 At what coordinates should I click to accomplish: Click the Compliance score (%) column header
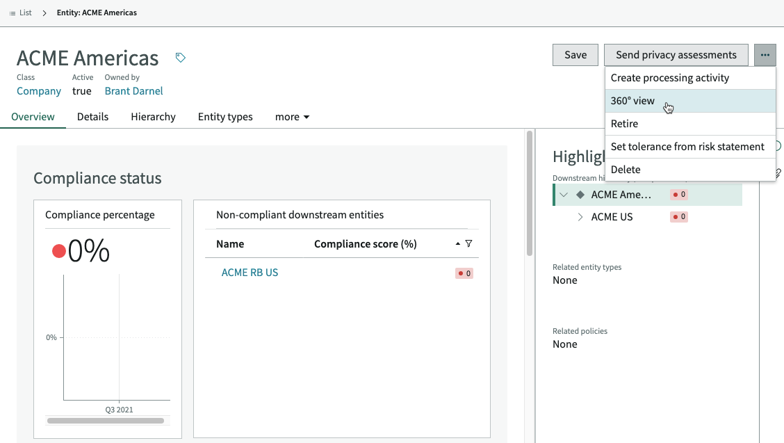pyautogui.click(x=365, y=244)
